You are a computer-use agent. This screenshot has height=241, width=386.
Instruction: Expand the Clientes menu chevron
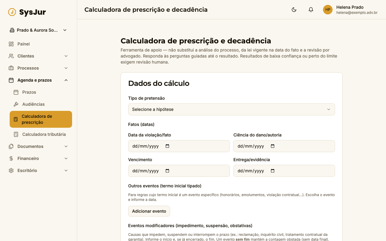(66, 56)
